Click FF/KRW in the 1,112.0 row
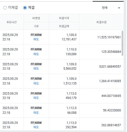The height and width of the screenshot is (132, 127). pyautogui.click(x=36, y=108)
